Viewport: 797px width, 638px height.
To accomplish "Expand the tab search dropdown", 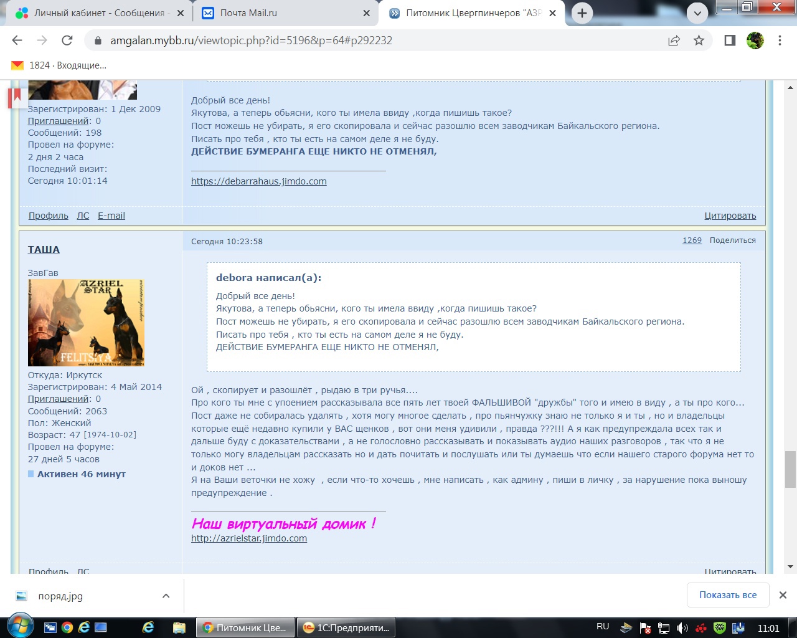I will pyautogui.click(x=697, y=13).
